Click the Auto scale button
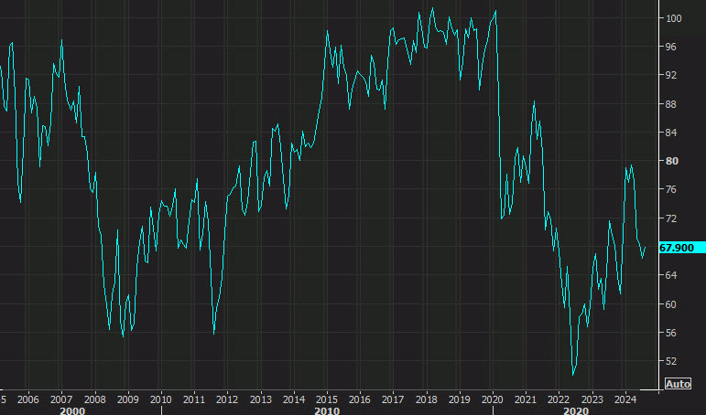Viewport: 706px width, 415px height. (x=679, y=384)
